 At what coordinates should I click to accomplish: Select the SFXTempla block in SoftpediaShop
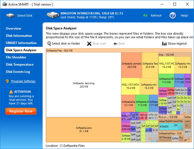tap(165, 138)
